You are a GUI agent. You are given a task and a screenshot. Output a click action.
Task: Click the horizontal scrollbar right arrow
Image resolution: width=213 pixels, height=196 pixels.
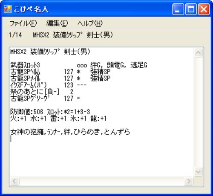[x=189, y=181]
